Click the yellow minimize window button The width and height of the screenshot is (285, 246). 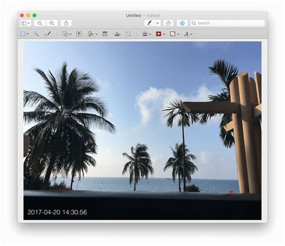[x=28, y=15]
